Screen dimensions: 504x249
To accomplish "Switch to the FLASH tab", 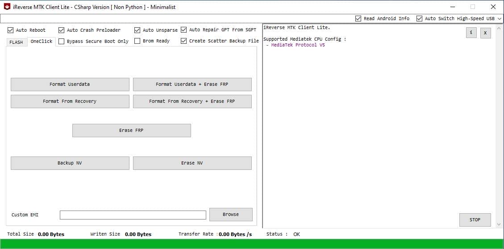I will pos(16,42).
